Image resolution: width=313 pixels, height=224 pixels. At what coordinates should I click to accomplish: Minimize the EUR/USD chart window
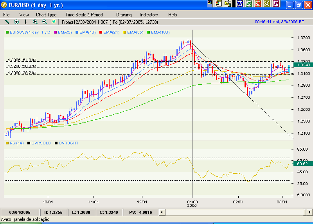click(x=290, y=5)
